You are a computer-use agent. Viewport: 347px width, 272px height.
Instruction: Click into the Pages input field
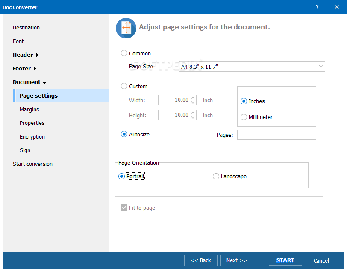[276, 135]
